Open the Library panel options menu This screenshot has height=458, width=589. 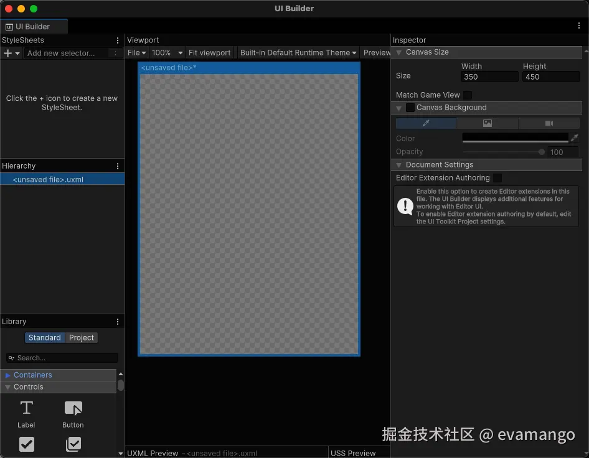[x=118, y=322]
